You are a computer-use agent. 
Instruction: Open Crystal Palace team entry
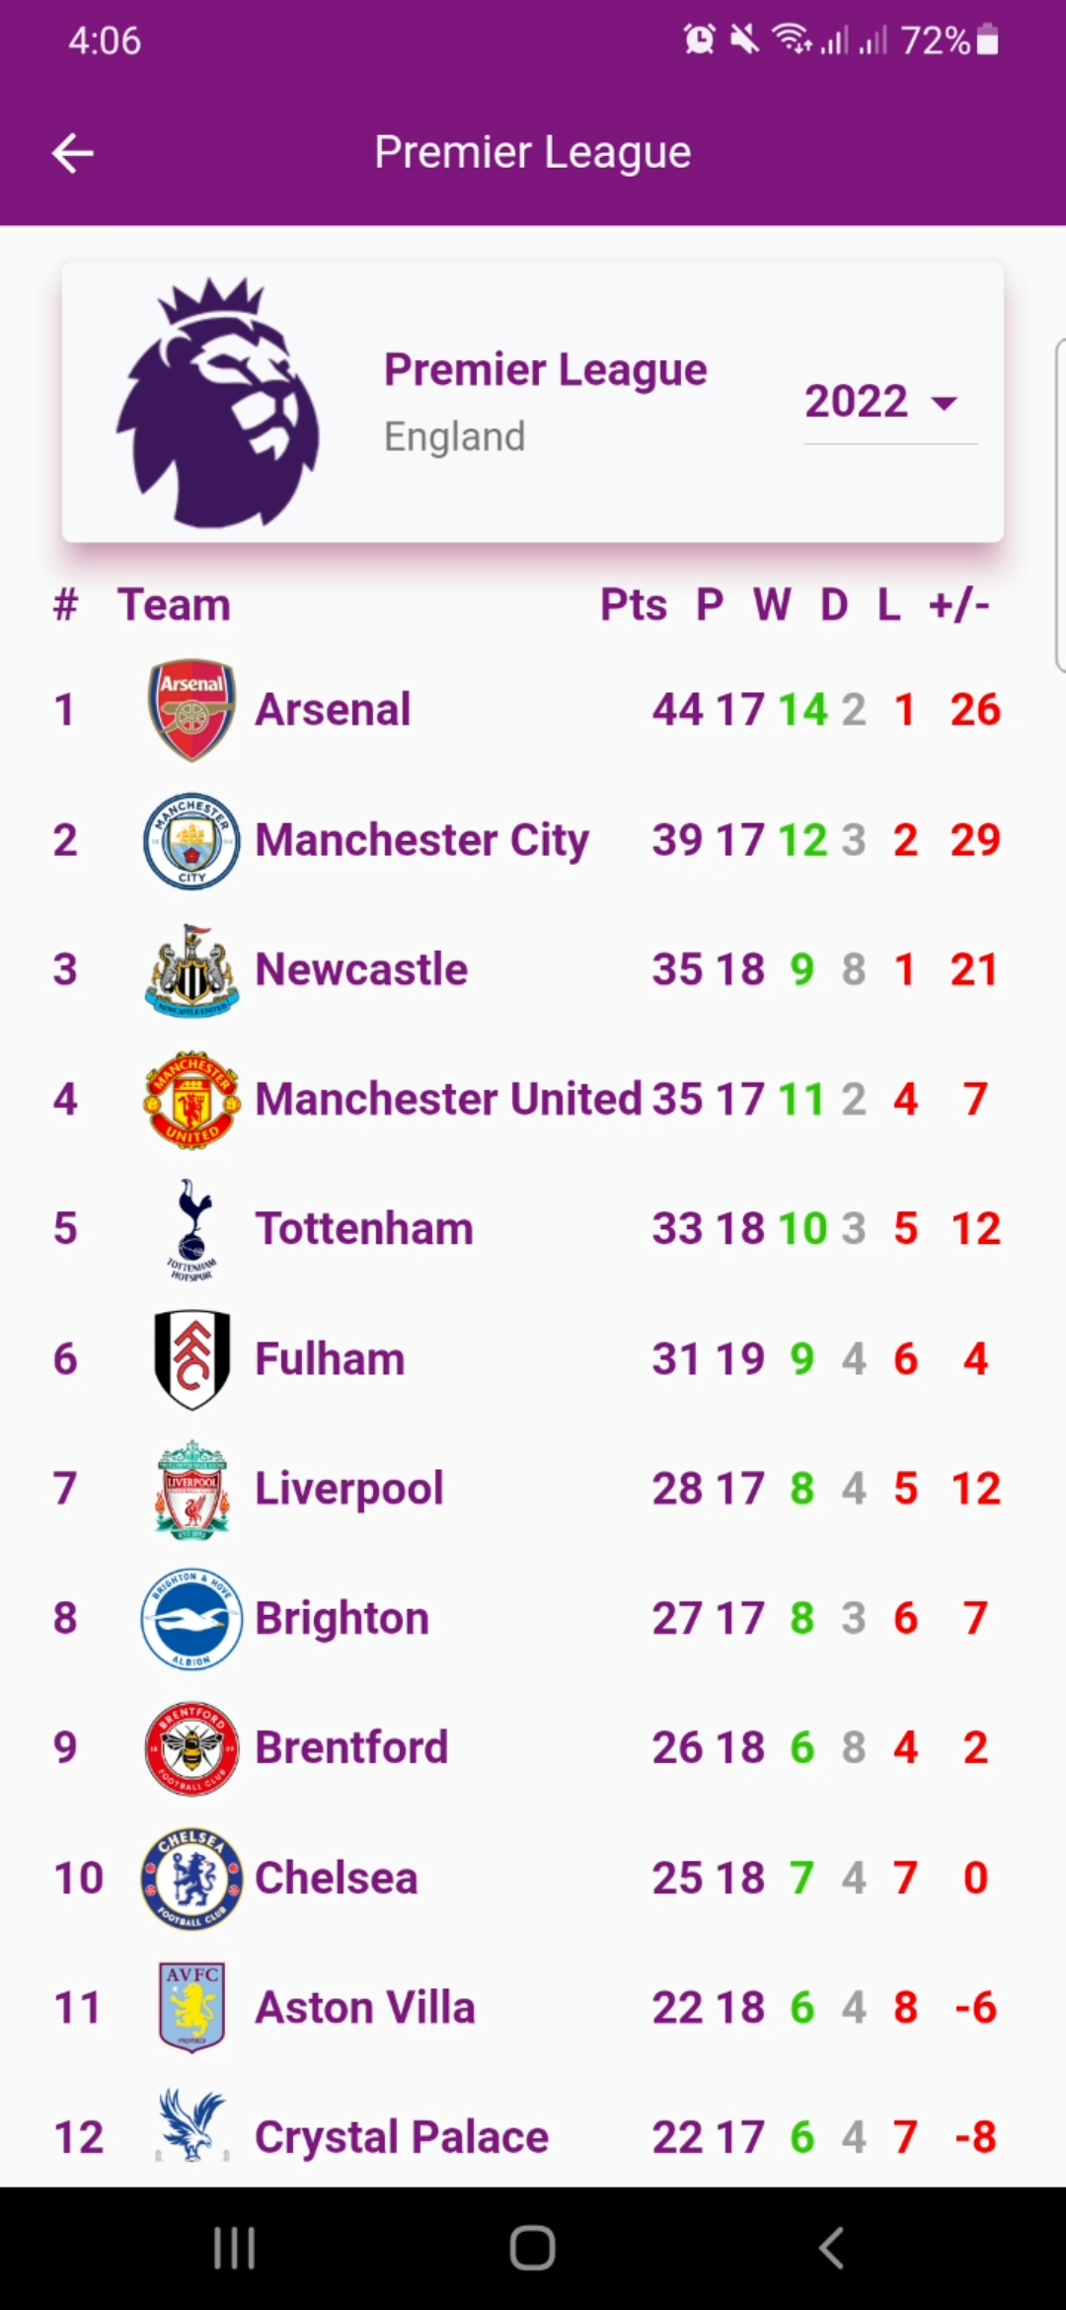pyautogui.click(x=533, y=2137)
